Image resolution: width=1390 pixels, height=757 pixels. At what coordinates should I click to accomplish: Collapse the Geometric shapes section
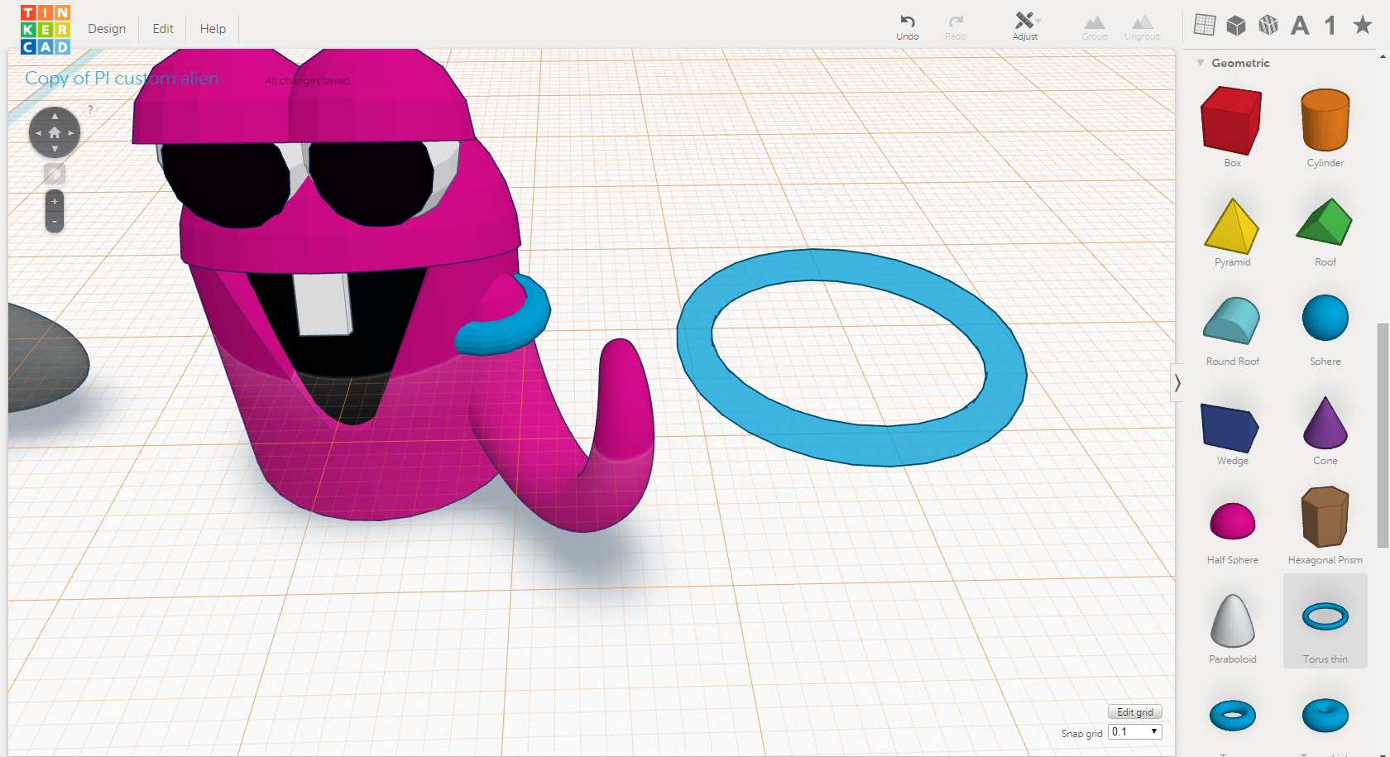(1201, 63)
